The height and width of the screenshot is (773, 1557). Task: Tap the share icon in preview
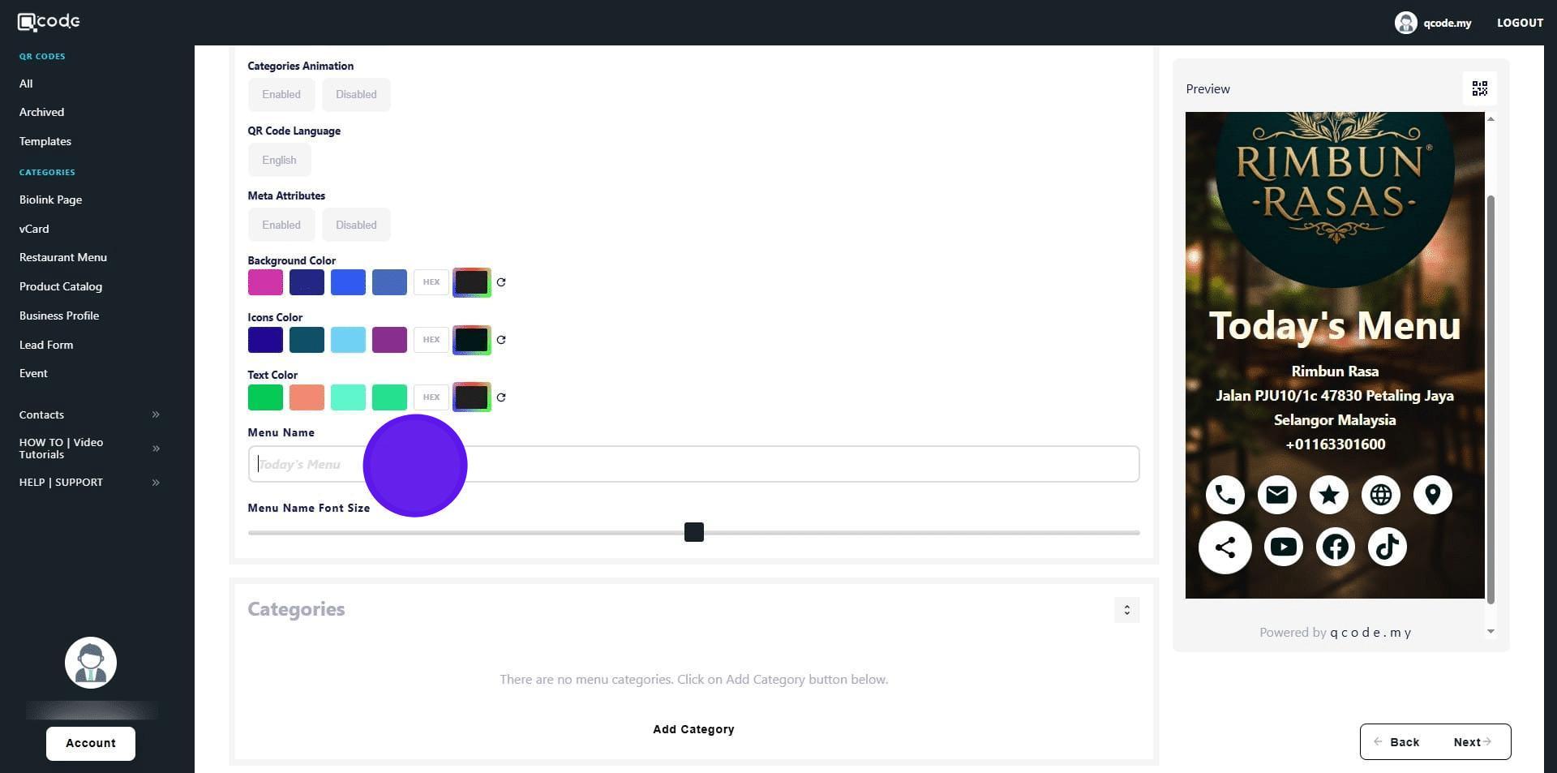click(1225, 548)
